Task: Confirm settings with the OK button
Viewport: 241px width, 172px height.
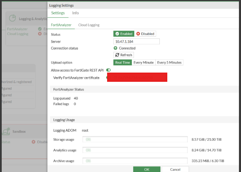Action: coord(147,169)
